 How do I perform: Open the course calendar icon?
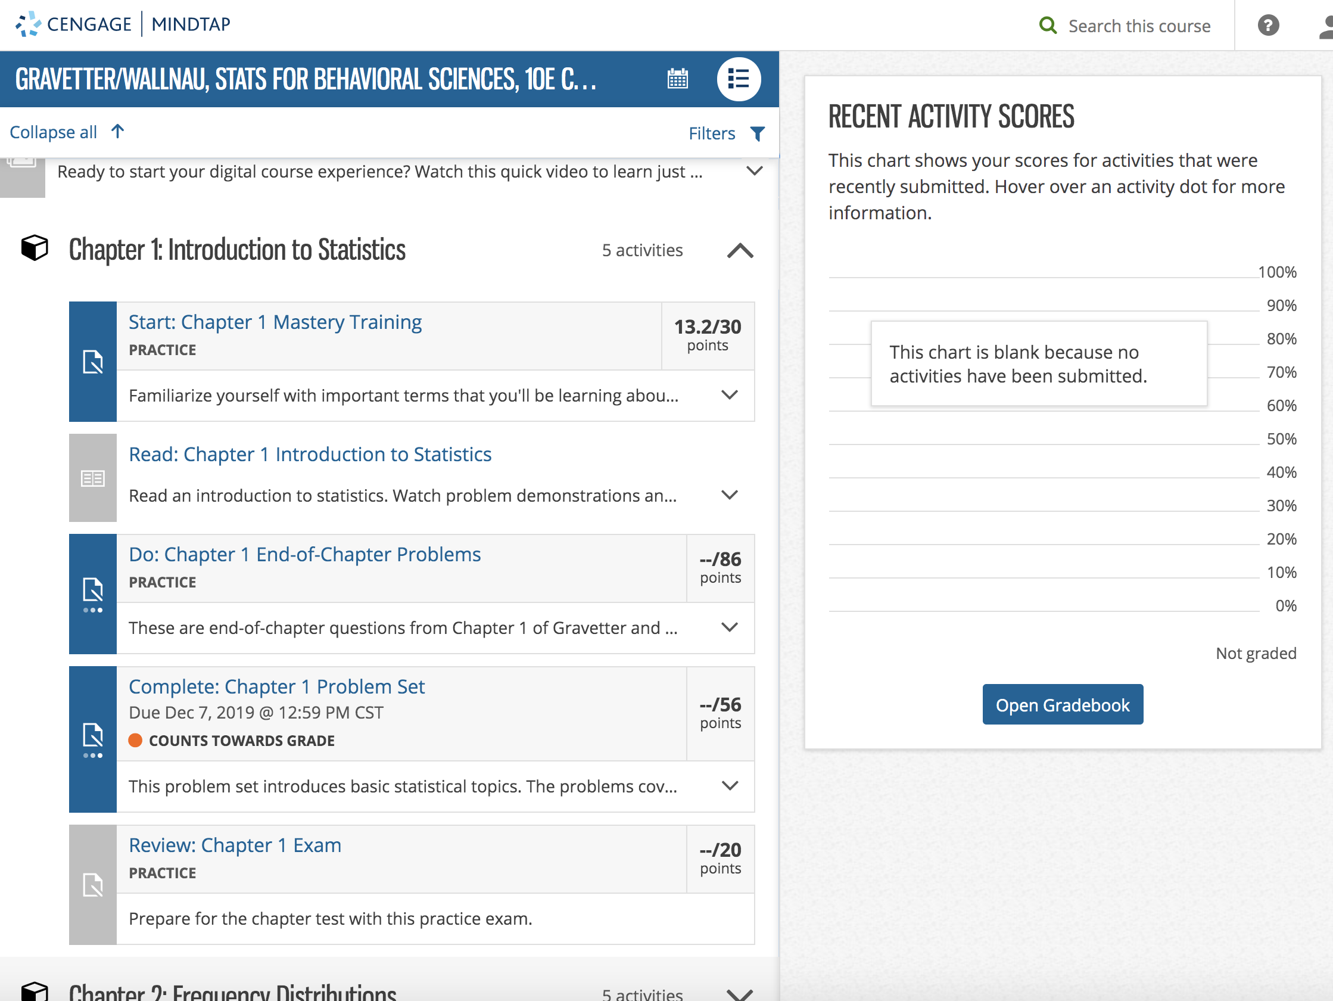678,79
